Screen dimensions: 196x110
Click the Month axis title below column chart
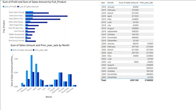pos(49,97)
